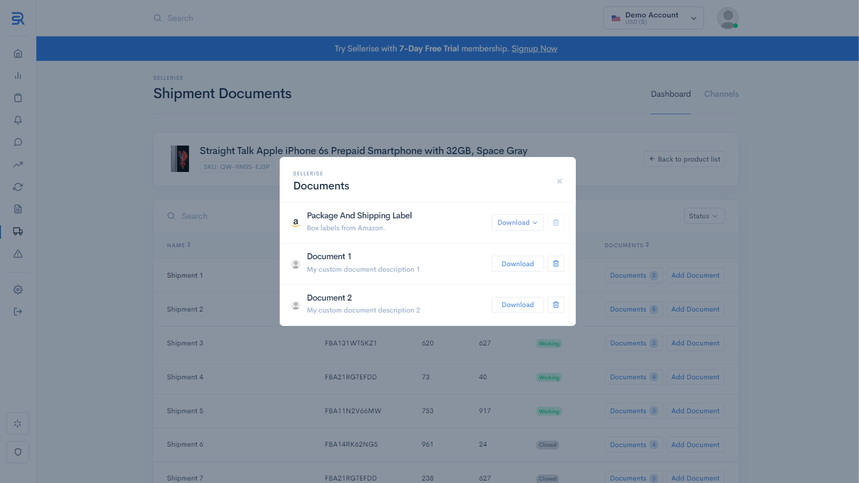Open Documents for Shipment 5
The height and width of the screenshot is (483, 859).
click(x=634, y=411)
